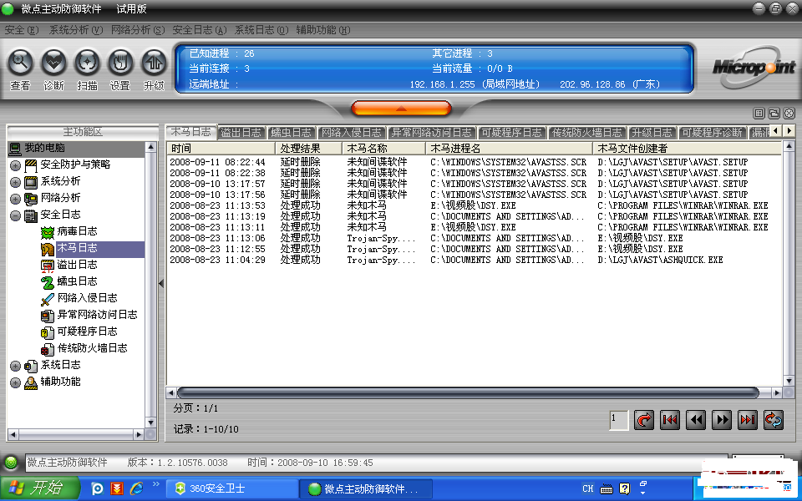Click the 扫描 scan toolbar icon
This screenshot has width=802, height=501.
pos(87,63)
